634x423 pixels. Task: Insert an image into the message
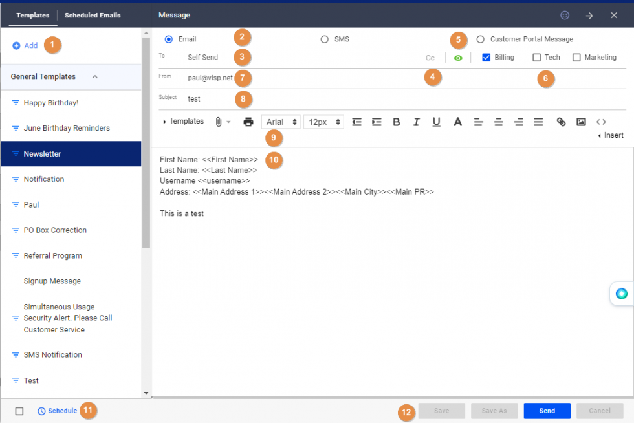point(580,122)
